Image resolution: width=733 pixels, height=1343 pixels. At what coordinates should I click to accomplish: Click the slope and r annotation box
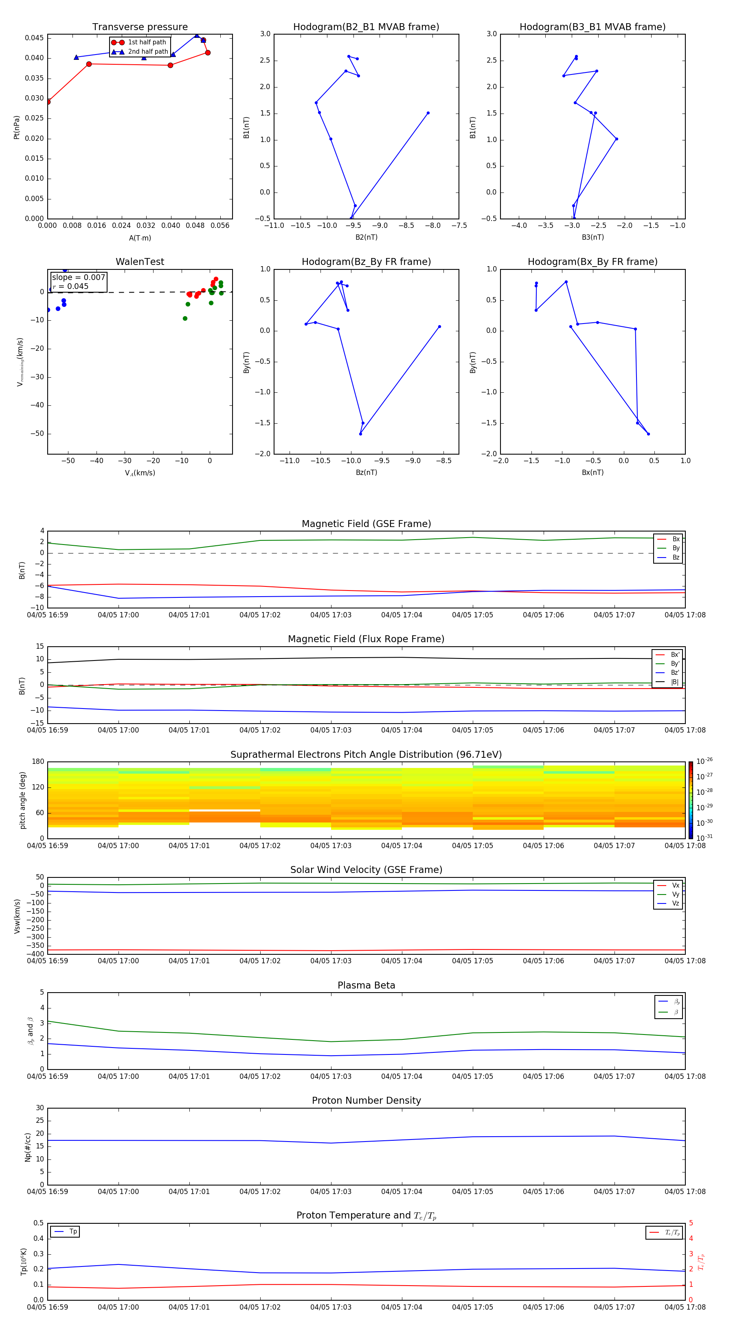78,282
